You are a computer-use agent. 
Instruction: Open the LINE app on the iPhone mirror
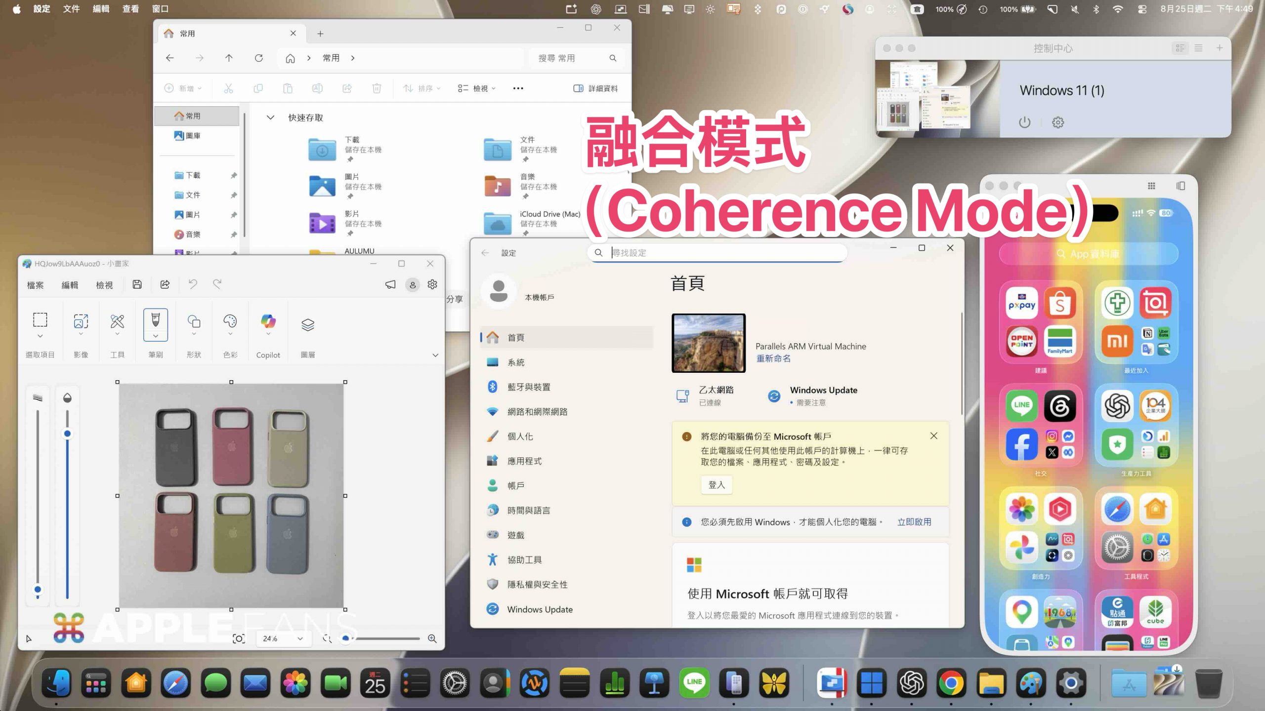(1021, 406)
